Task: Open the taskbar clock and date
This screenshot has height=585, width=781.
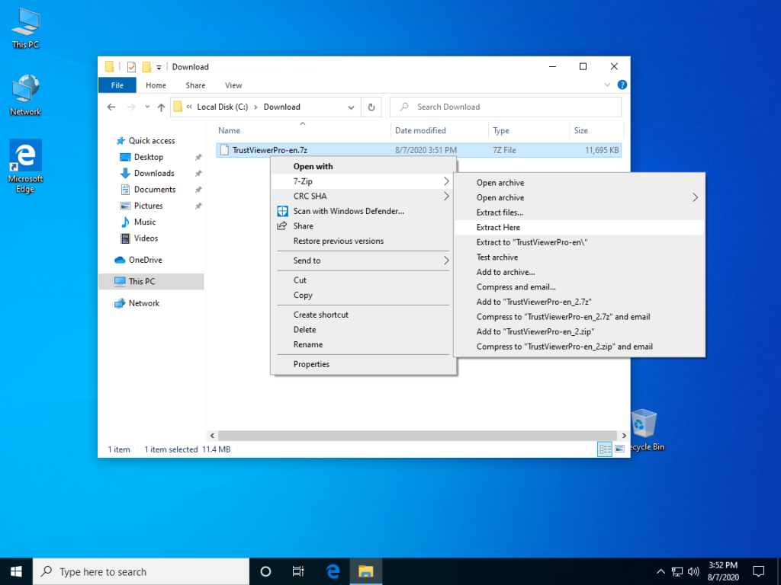Action: (x=723, y=571)
